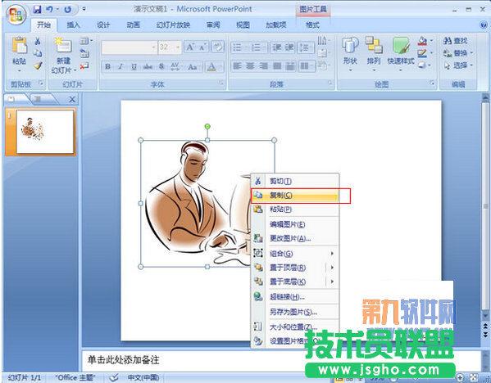Viewport: 491px width, 383px height.
Task: Click Select in editing group
Action: (457, 65)
